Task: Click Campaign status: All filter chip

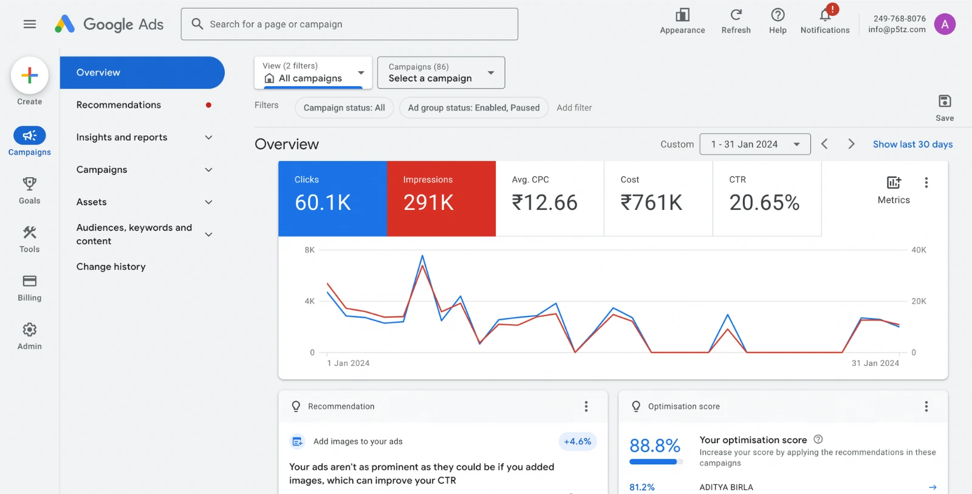Action: [x=344, y=107]
